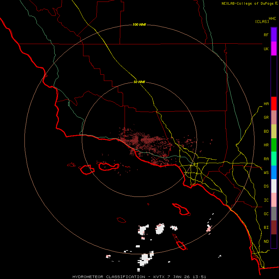Select the gray GC legend color block

click(x=274, y=214)
